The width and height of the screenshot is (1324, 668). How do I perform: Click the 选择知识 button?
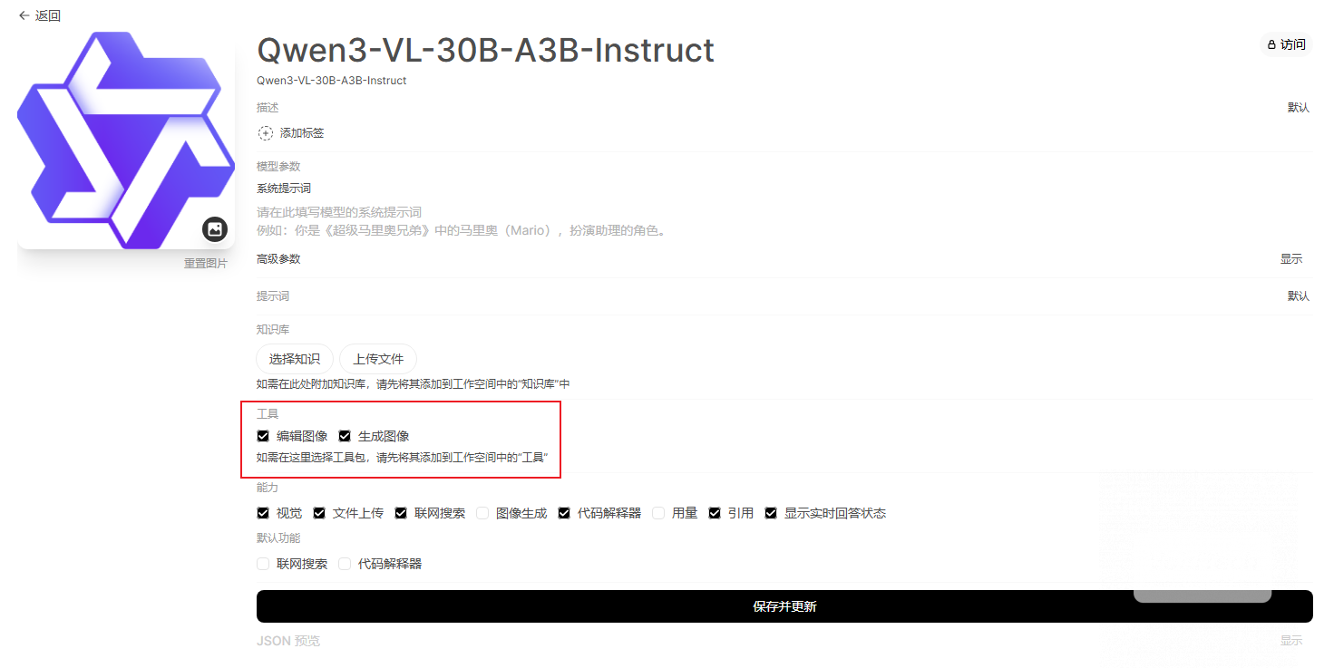295,359
